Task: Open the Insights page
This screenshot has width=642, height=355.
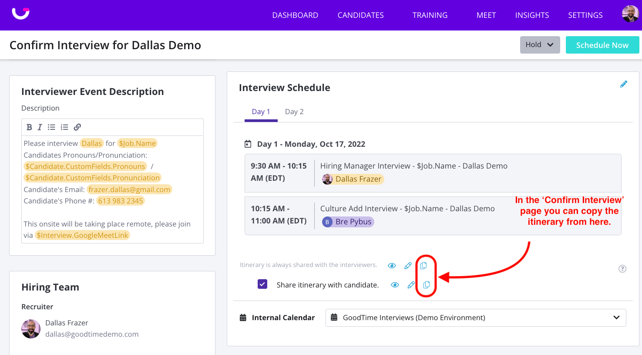Action: click(x=532, y=15)
